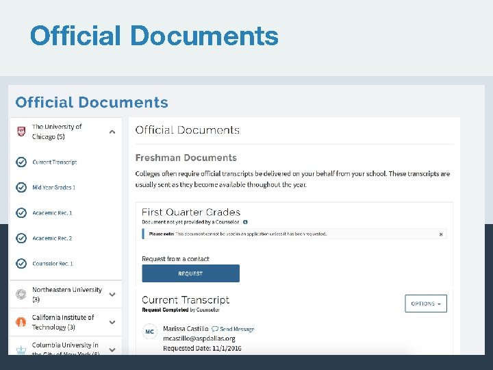Click 'Request Completed by Counselor' status text
Image resolution: width=493 pixels, height=370 pixels.
point(181,310)
